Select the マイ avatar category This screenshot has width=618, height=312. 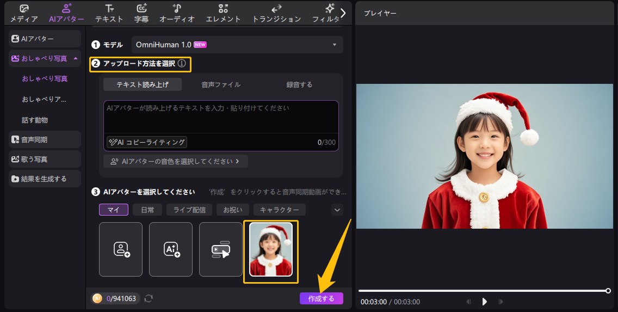tap(114, 210)
